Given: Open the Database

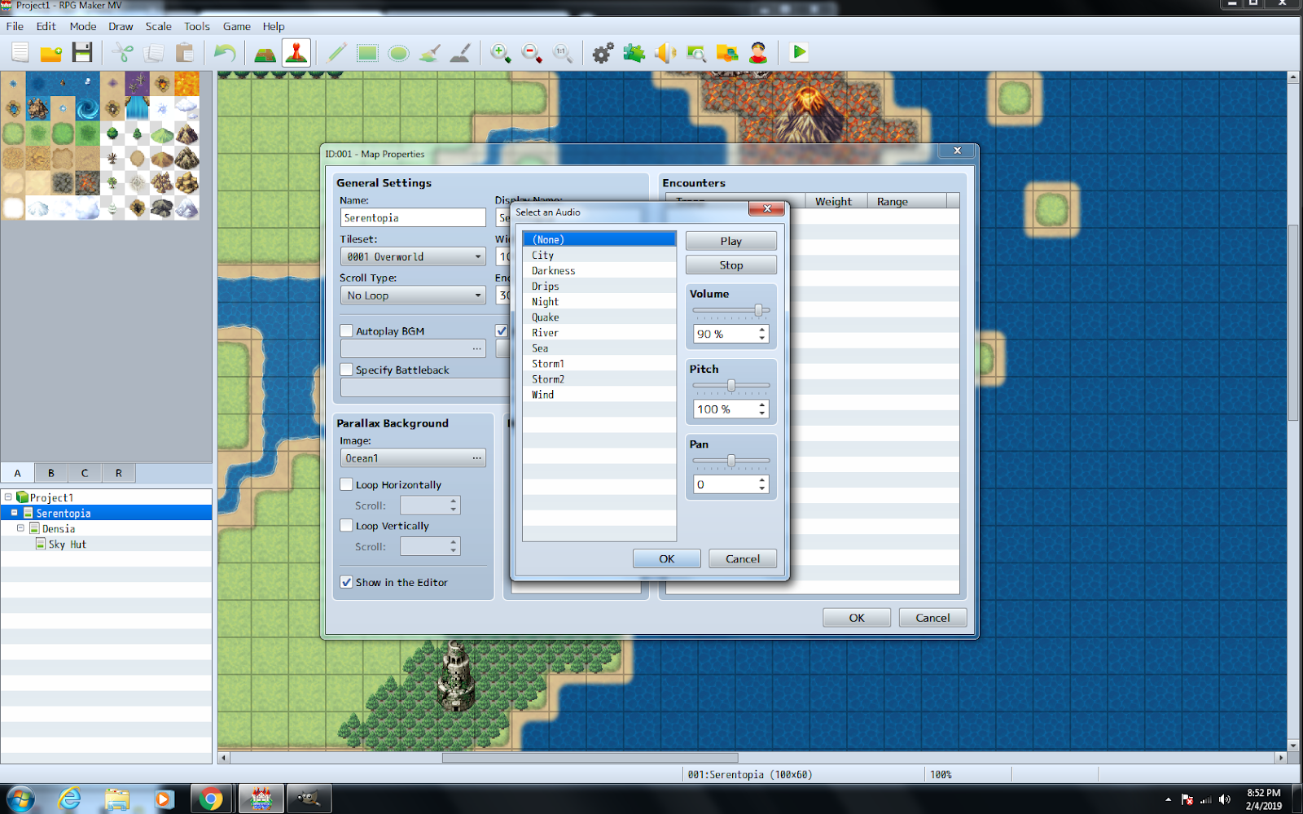Looking at the screenshot, I should (x=602, y=52).
